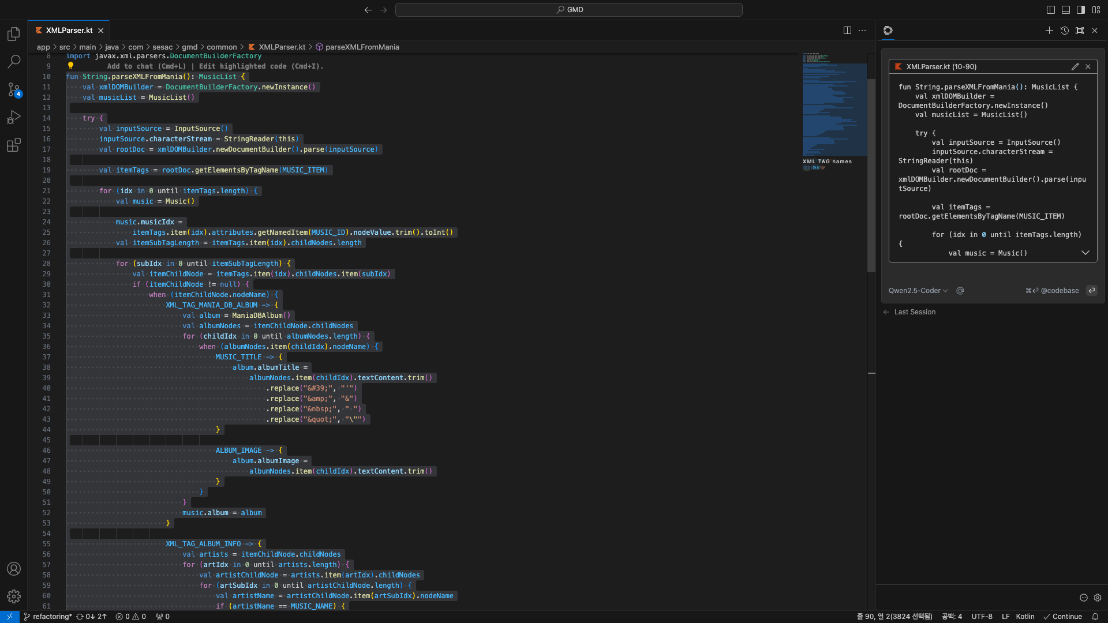Open Continue chat in full screen
Image resolution: width=1108 pixels, height=623 pixels.
1080,31
